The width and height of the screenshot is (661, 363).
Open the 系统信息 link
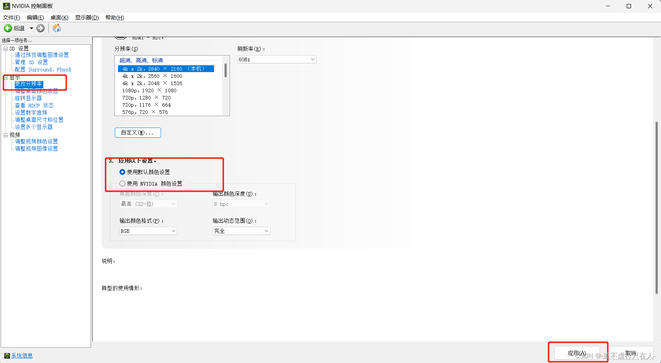[22, 356]
